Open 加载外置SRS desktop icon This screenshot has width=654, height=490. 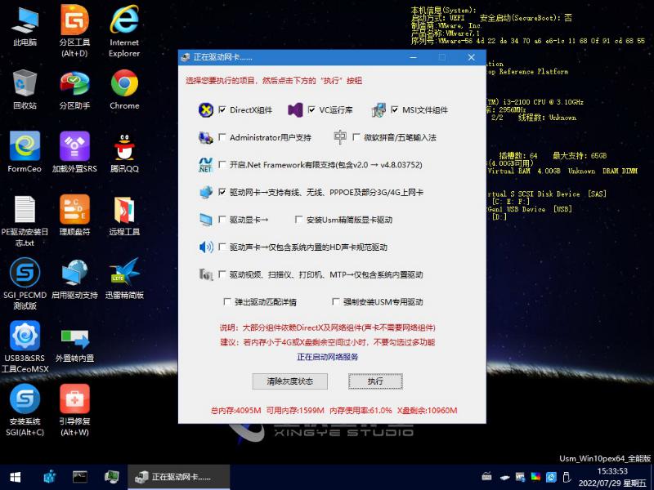(74, 147)
